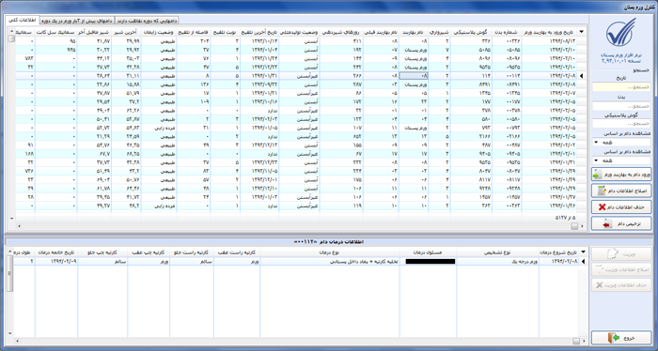
Task: Click the main grid vertical scrollbar down arrow
Action: pos(11,219)
